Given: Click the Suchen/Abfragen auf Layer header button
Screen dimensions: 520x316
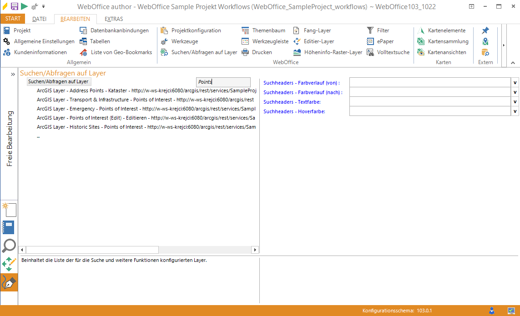Looking at the screenshot, I should point(58,81).
